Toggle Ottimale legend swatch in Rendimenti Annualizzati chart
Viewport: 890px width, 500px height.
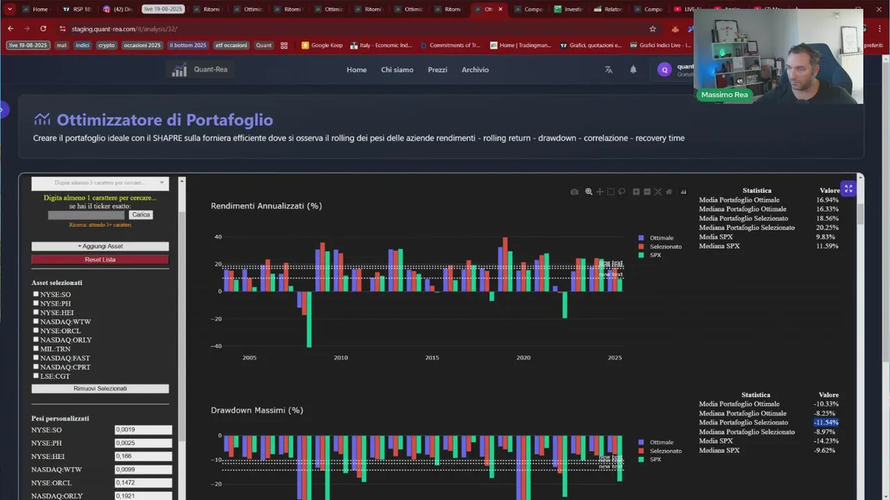(641, 237)
